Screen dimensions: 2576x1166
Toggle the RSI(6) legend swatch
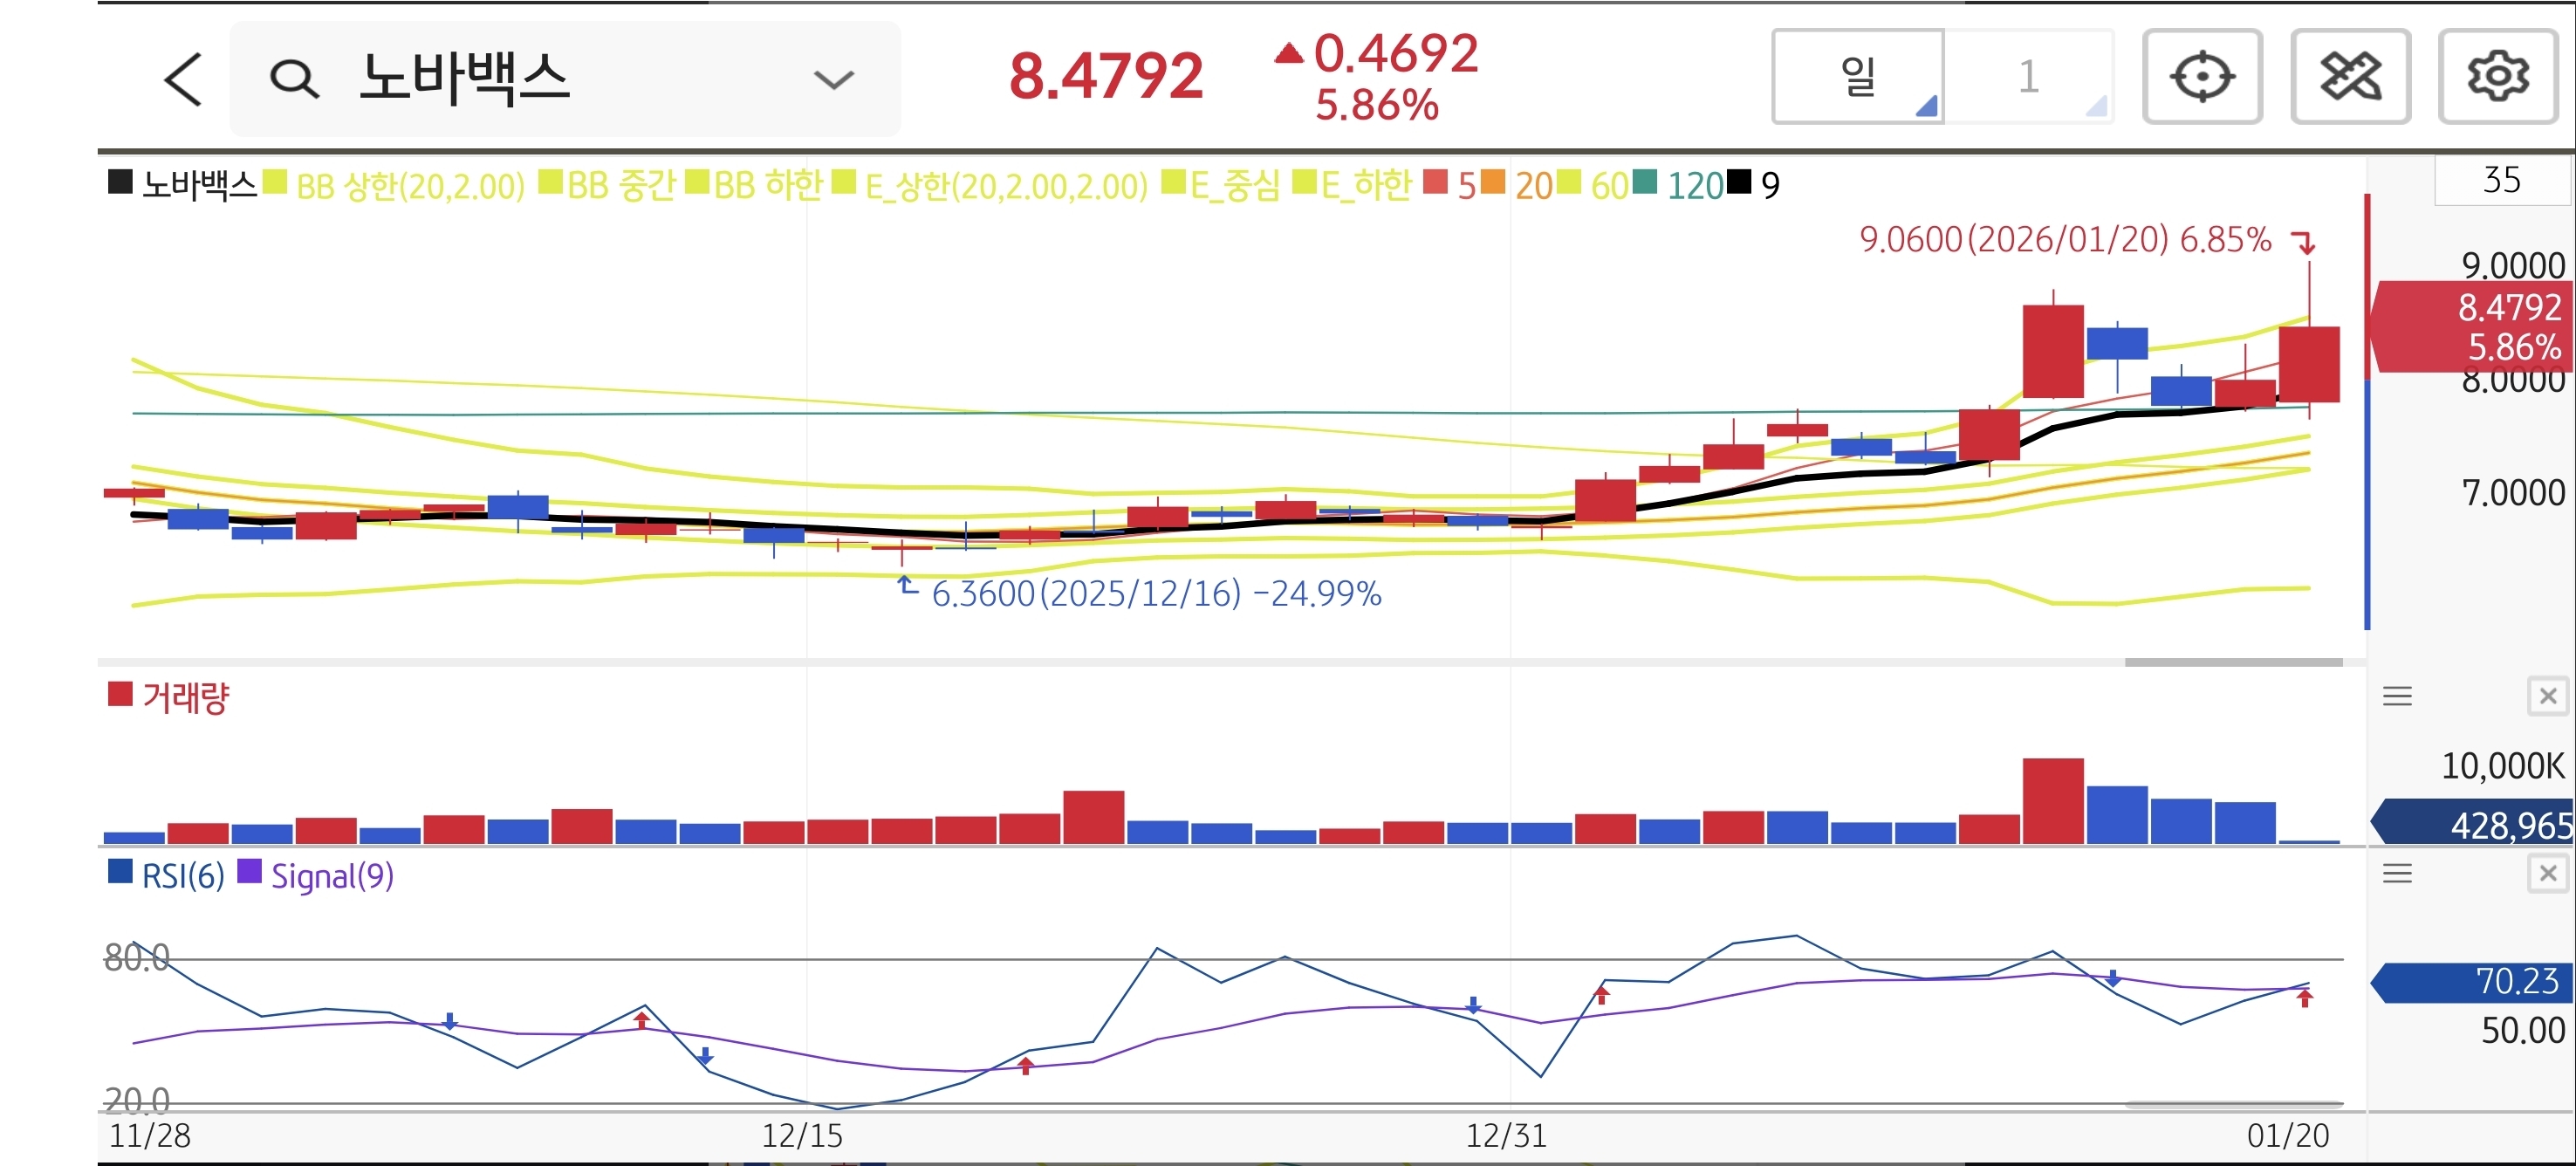coord(120,872)
